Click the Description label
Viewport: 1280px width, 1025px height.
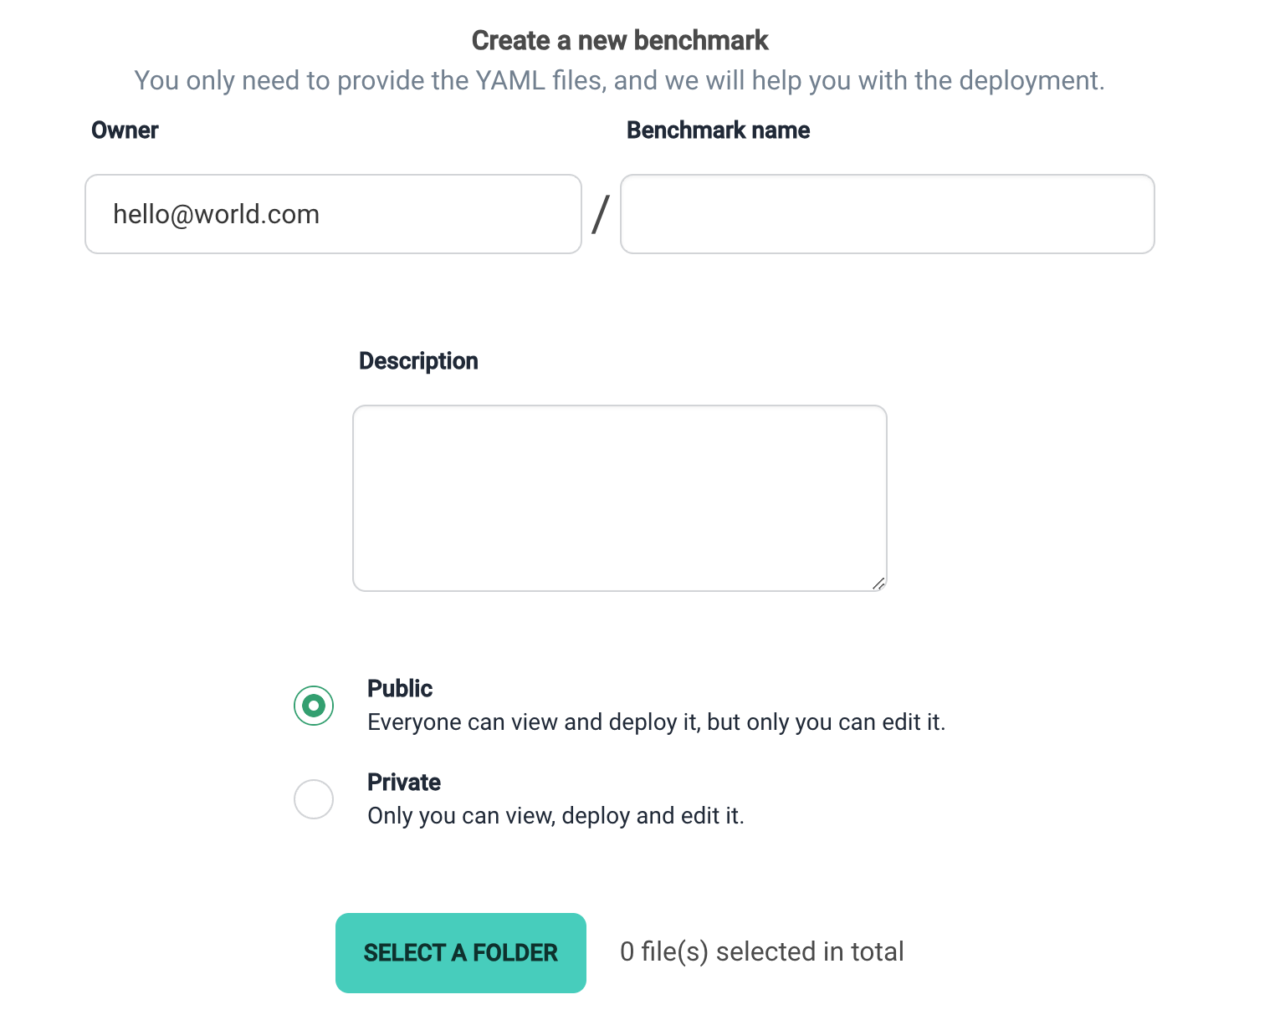pos(418,361)
